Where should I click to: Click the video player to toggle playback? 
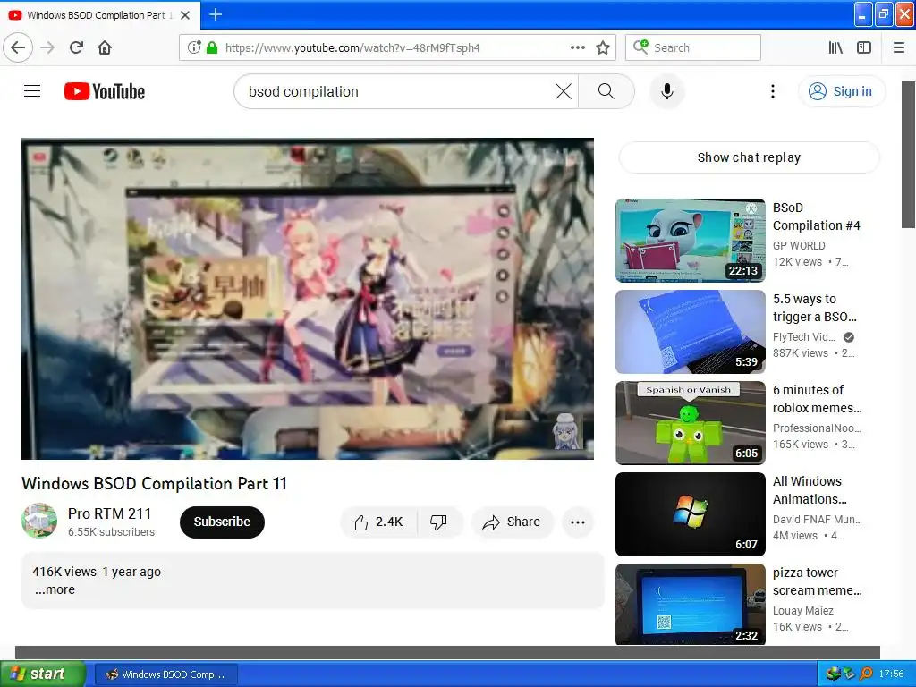(x=308, y=299)
